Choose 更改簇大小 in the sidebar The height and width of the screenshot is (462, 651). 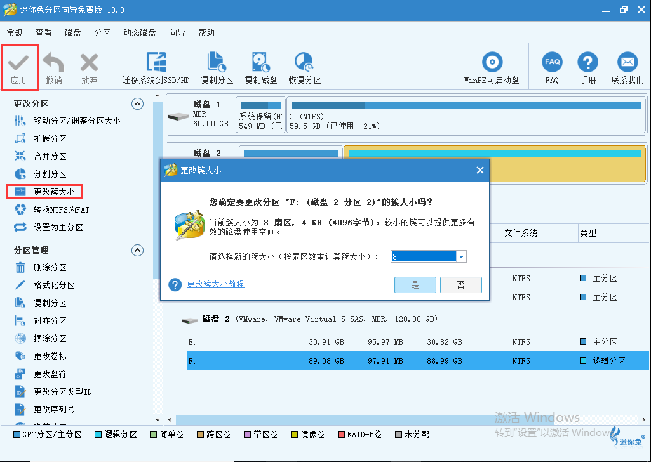point(44,192)
